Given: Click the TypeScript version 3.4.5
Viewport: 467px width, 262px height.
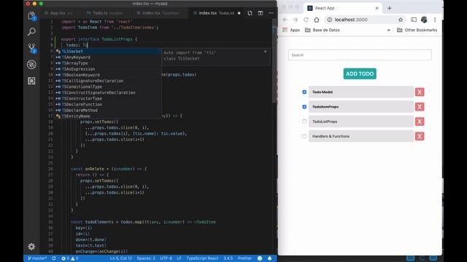Looking at the screenshot, I should coord(228,258).
